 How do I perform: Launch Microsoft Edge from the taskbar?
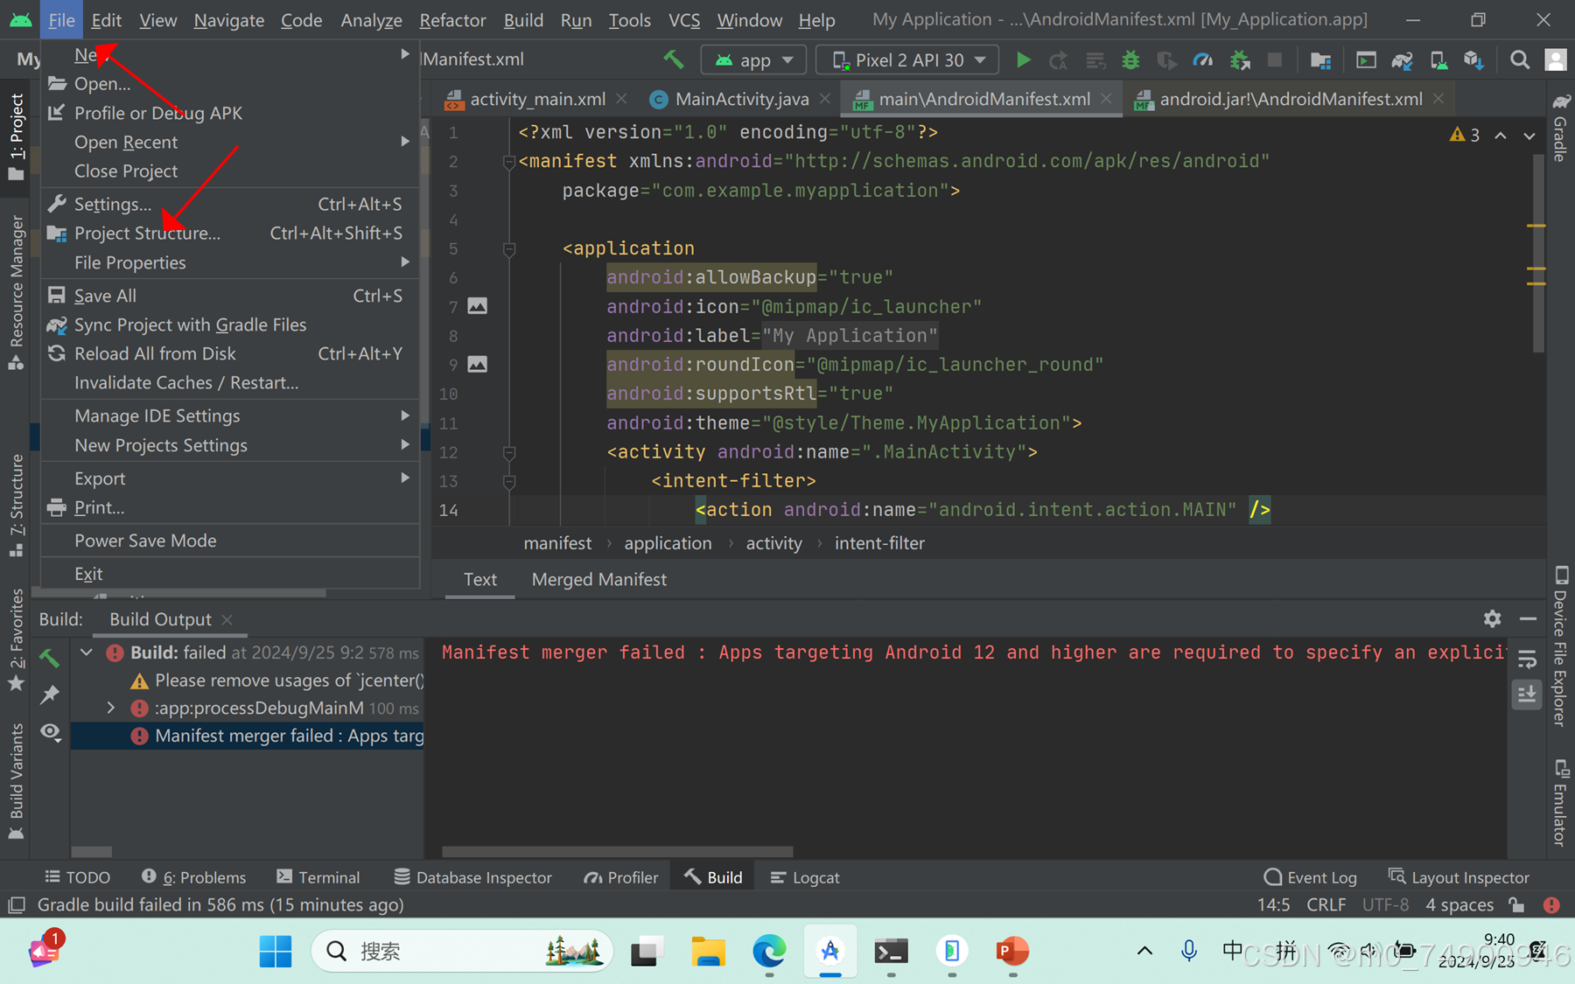pyautogui.click(x=769, y=952)
